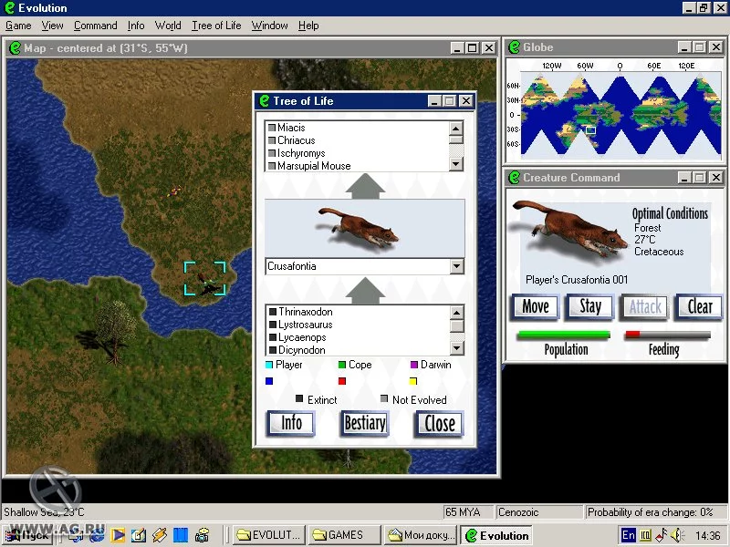730x547 pixels.
Task: Click the Crusafontia portrait in Creature Command
Action: 568,229
